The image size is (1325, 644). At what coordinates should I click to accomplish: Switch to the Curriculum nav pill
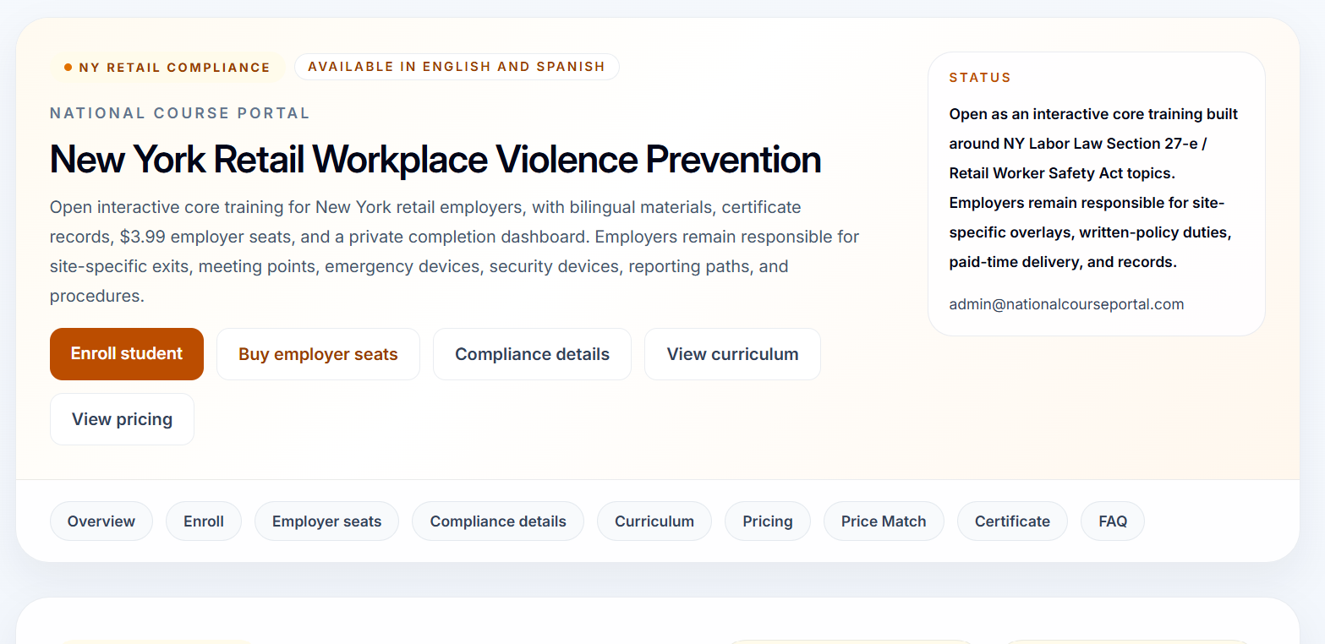point(654,521)
